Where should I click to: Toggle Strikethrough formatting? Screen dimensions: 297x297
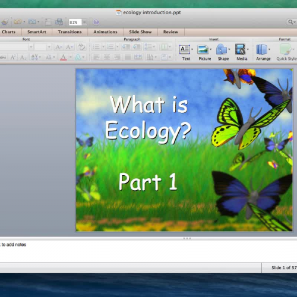(x=3, y=57)
